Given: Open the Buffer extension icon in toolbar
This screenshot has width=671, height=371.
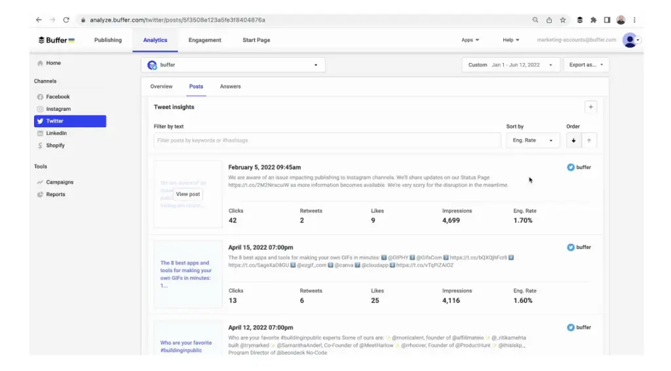Looking at the screenshot, I should (x=580, y=20).
